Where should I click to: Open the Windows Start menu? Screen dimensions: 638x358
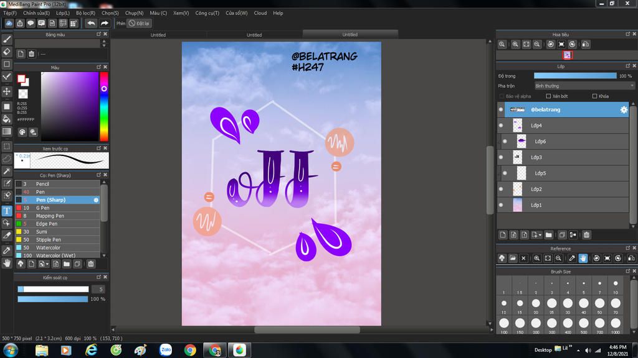[10, 350]
